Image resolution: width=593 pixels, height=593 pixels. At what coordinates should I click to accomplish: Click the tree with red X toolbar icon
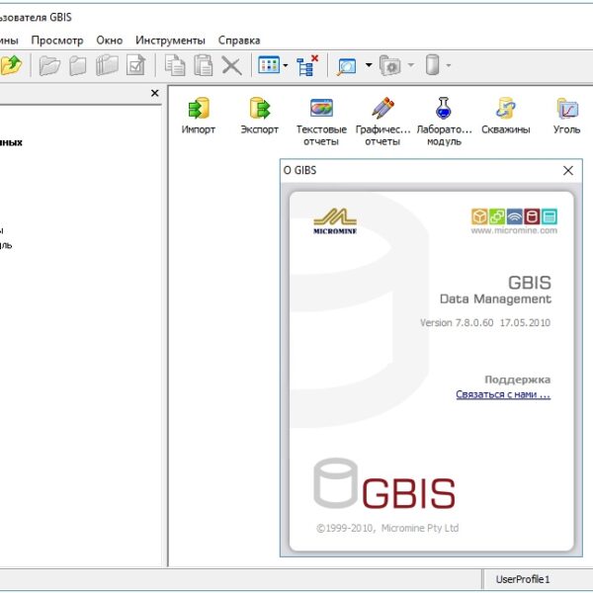coord(307,65)
